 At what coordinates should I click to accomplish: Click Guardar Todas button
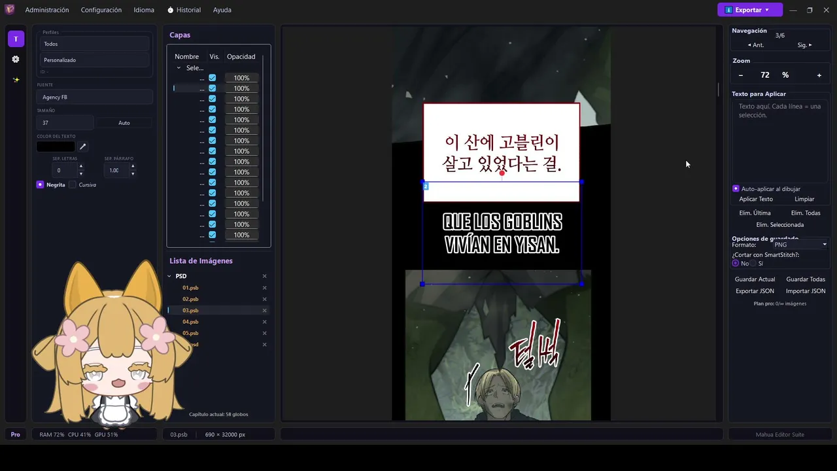point(806,279)
